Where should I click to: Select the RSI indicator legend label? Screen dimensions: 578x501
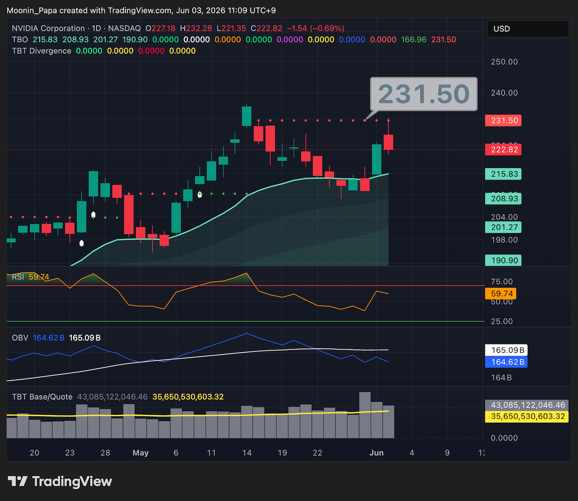click(18, 277)
